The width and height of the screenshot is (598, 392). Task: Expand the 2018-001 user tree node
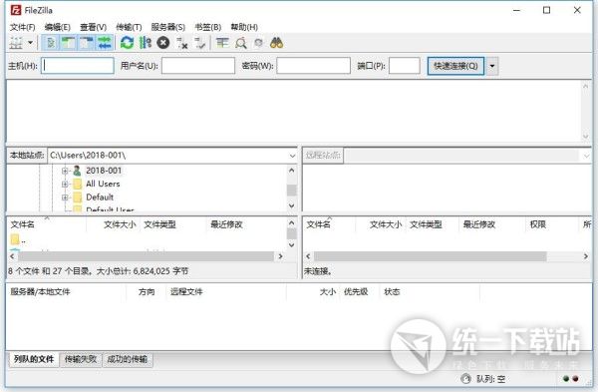[x=65, y=171]
